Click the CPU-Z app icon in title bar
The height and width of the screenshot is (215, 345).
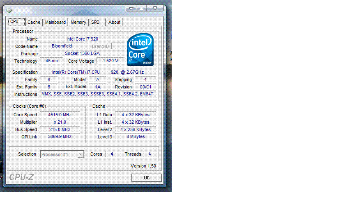point(9,10)
